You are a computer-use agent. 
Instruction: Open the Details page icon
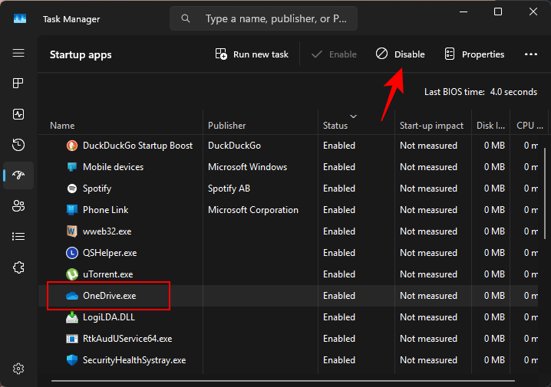18,237
